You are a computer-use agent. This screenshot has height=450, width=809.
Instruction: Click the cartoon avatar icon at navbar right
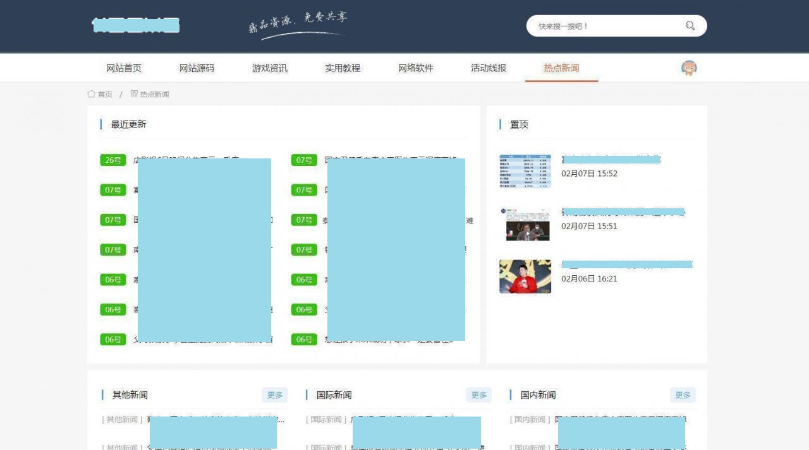tap(688, 66)
